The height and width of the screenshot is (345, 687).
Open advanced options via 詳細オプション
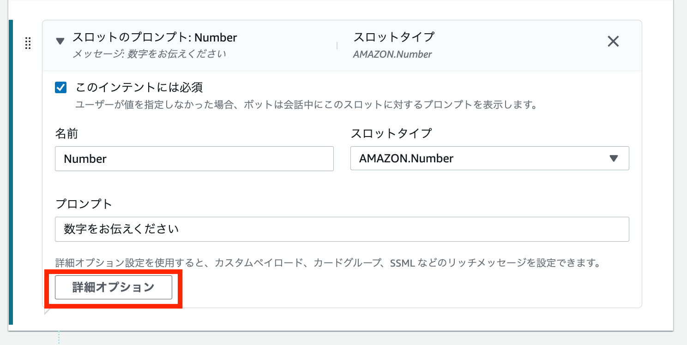113,287
